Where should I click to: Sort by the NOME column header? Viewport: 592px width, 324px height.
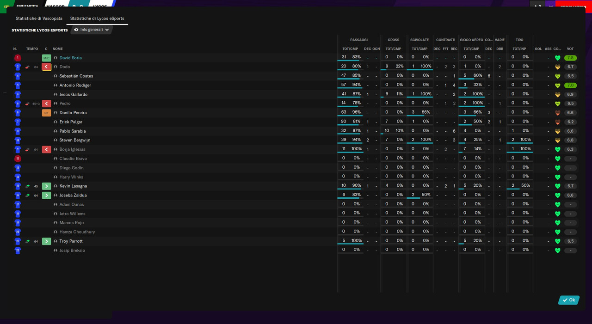click(58, 49)
